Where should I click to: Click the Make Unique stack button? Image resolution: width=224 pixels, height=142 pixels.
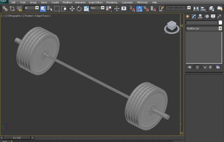point(205,67)
